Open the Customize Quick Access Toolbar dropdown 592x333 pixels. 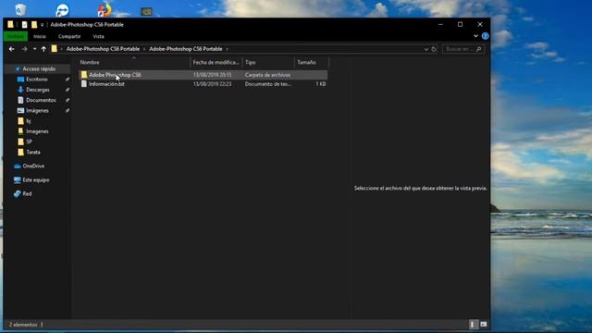coord(42,25)
